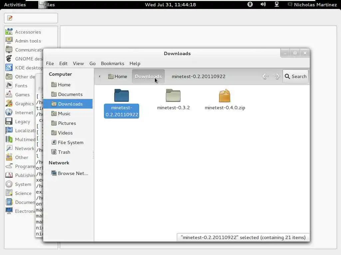Go forward with the right arrow icon
Screen dimensions: 341x255
pos(277,76)
